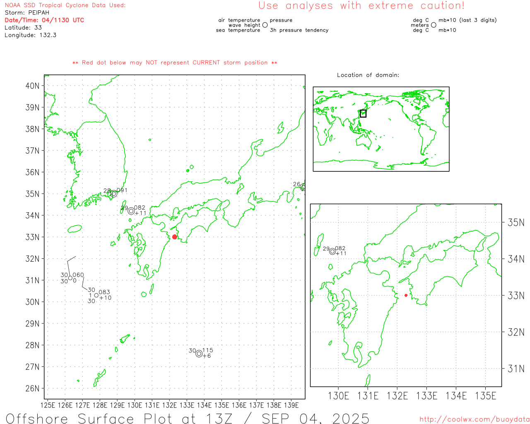Select the cut-off station circle labeled 26
This screenshot has width=530, height=424.
303,187
